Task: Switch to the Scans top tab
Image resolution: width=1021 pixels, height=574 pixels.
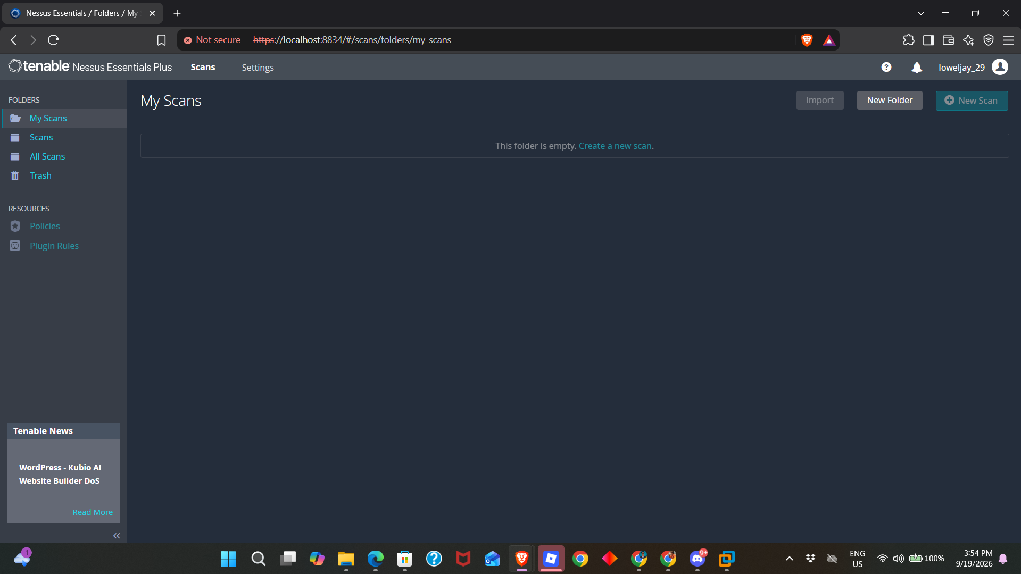Action: [203, 67]
